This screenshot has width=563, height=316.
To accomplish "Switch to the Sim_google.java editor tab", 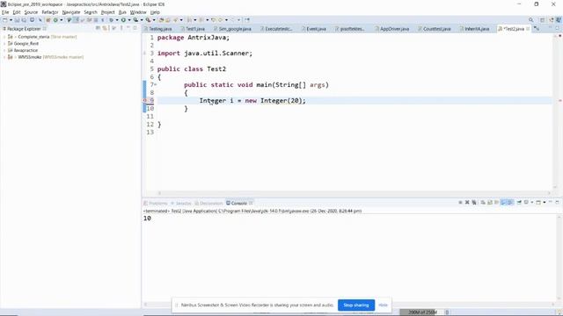I will tap(232, 29).
